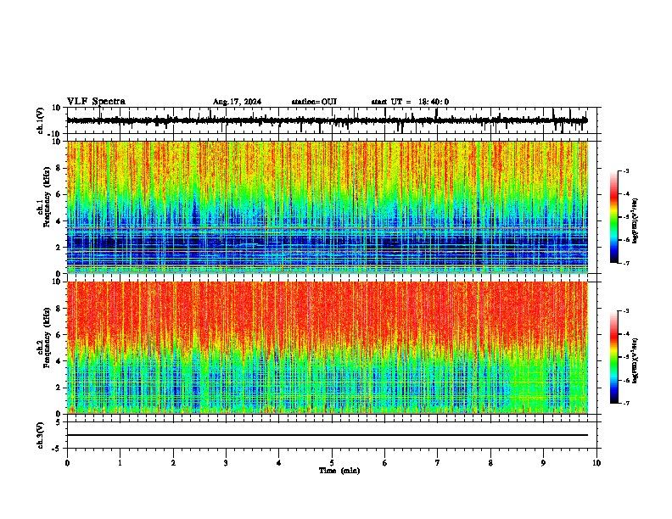This screenshot has width=672, height=519.
Task: Click the ch.1 colorbar log(PSD) label
Action: (635, 221)
